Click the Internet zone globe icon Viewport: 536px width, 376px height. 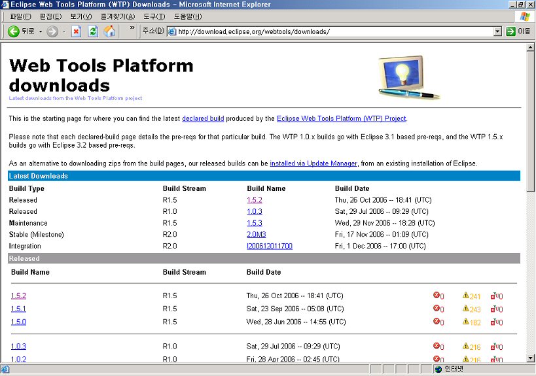(x=438, y=369)
